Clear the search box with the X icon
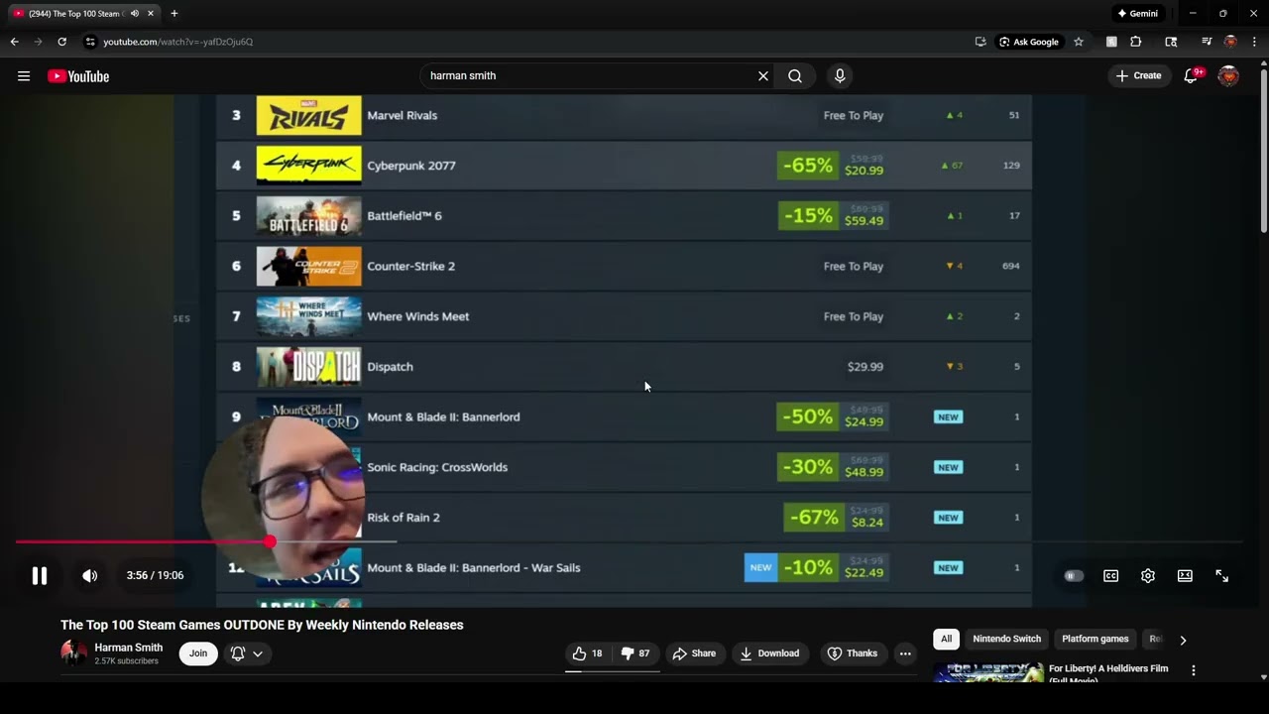The height and width of the screenshot is (714, 1269). 763,76
